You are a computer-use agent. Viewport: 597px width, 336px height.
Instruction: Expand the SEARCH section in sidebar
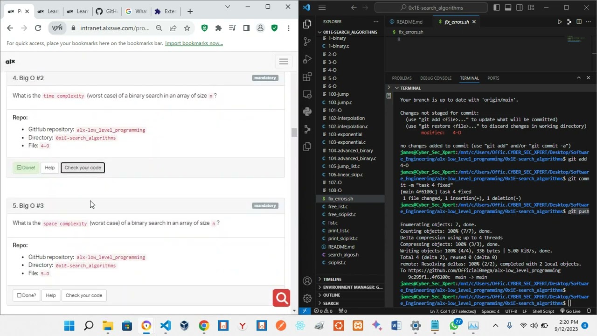[350, 303]
